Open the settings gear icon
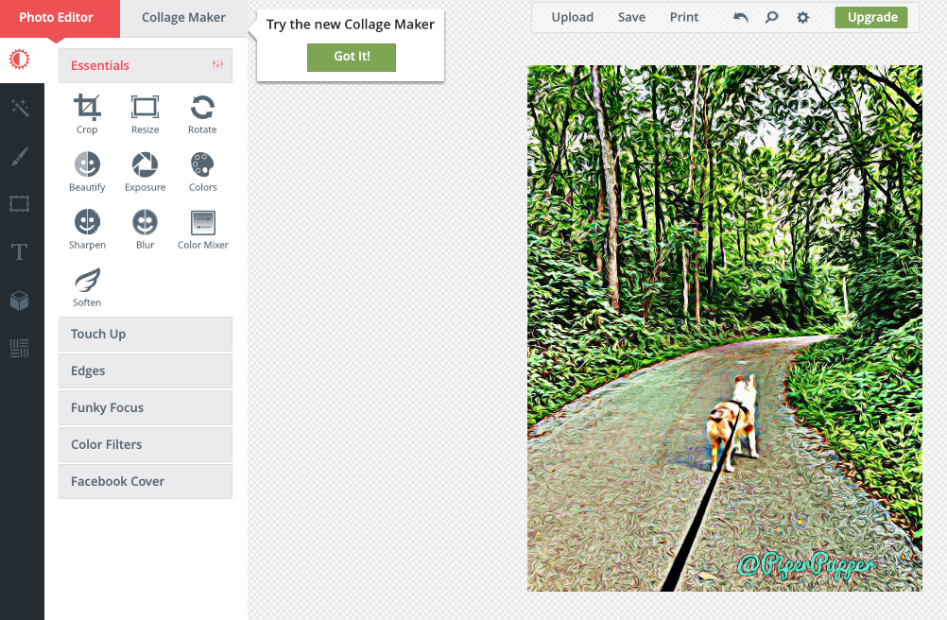This screenshot has width=947, height=620. pyautogui.click(x=802, y=18)
